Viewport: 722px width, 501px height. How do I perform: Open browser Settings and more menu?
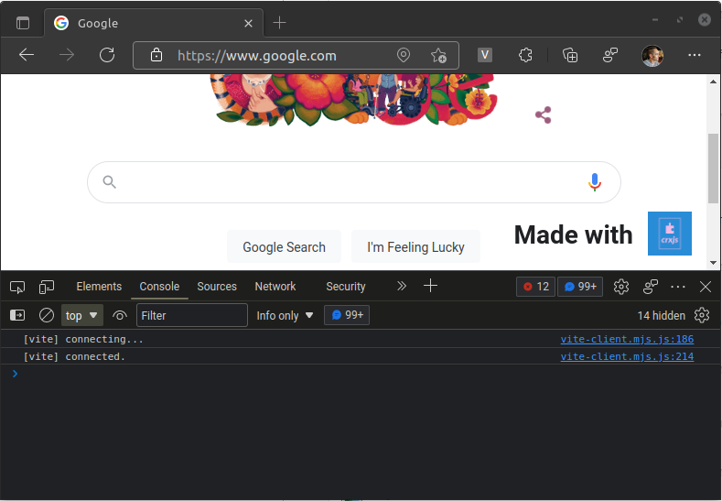(x=694, y=55)
